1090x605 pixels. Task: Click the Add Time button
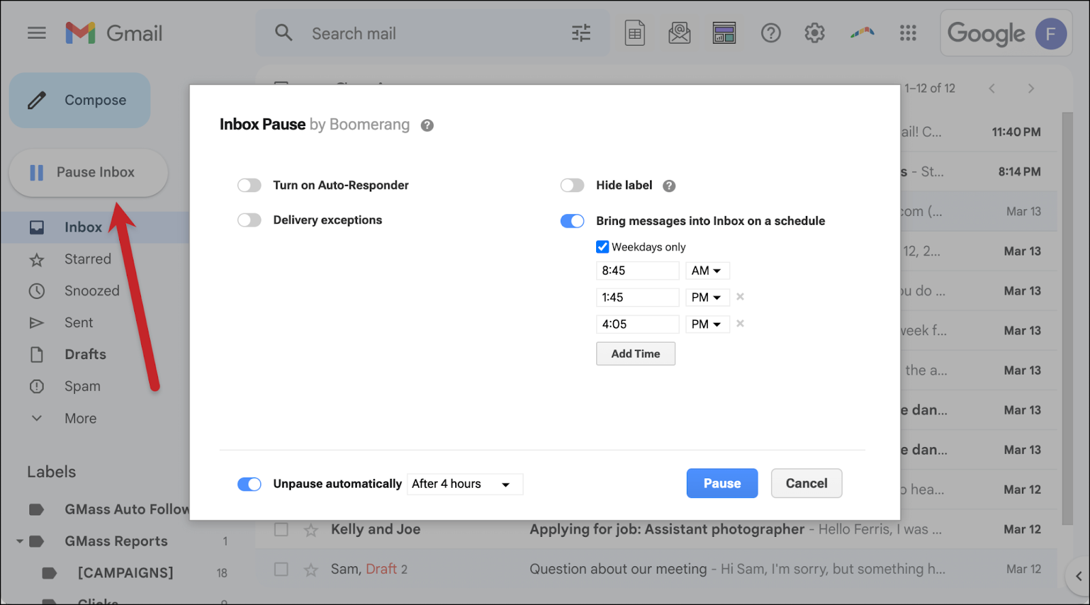point(636,354)
